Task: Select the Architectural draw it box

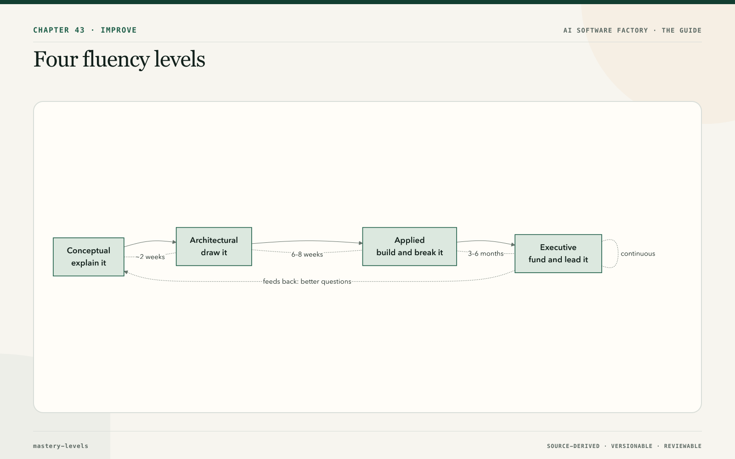Action: [214, 246]
